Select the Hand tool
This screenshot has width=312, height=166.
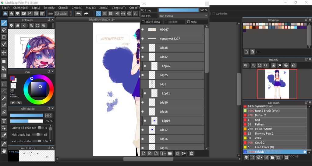(4, 151)
